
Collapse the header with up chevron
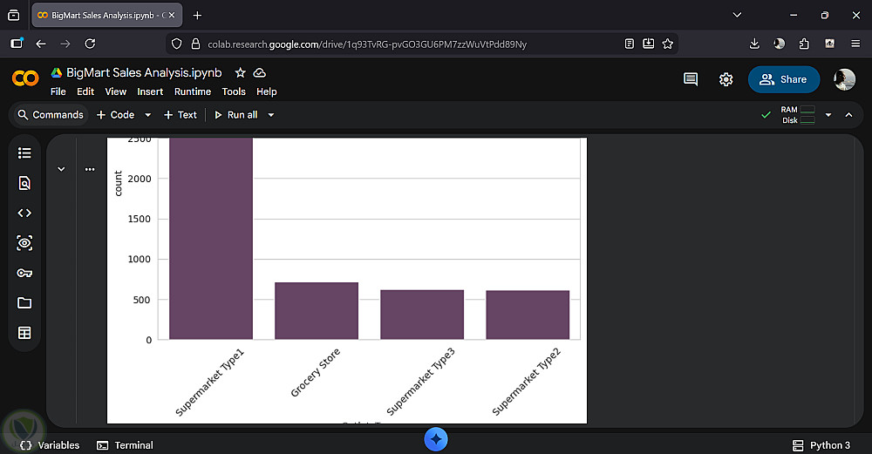pos(848,115)
